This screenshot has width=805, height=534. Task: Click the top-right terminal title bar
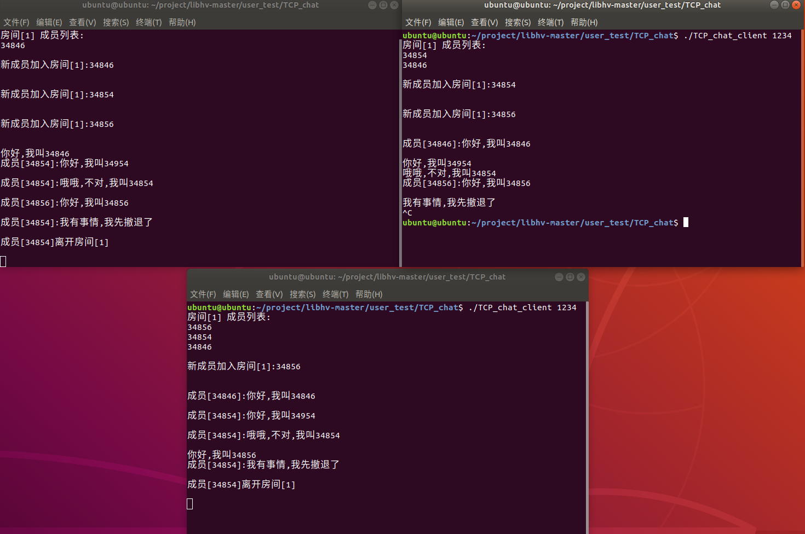click(x=602, y=5)
